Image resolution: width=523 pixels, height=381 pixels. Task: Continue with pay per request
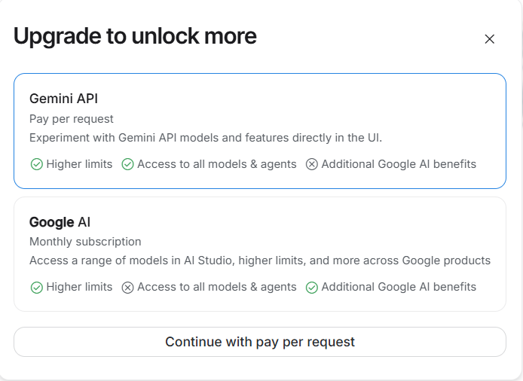tap(260, 342)
